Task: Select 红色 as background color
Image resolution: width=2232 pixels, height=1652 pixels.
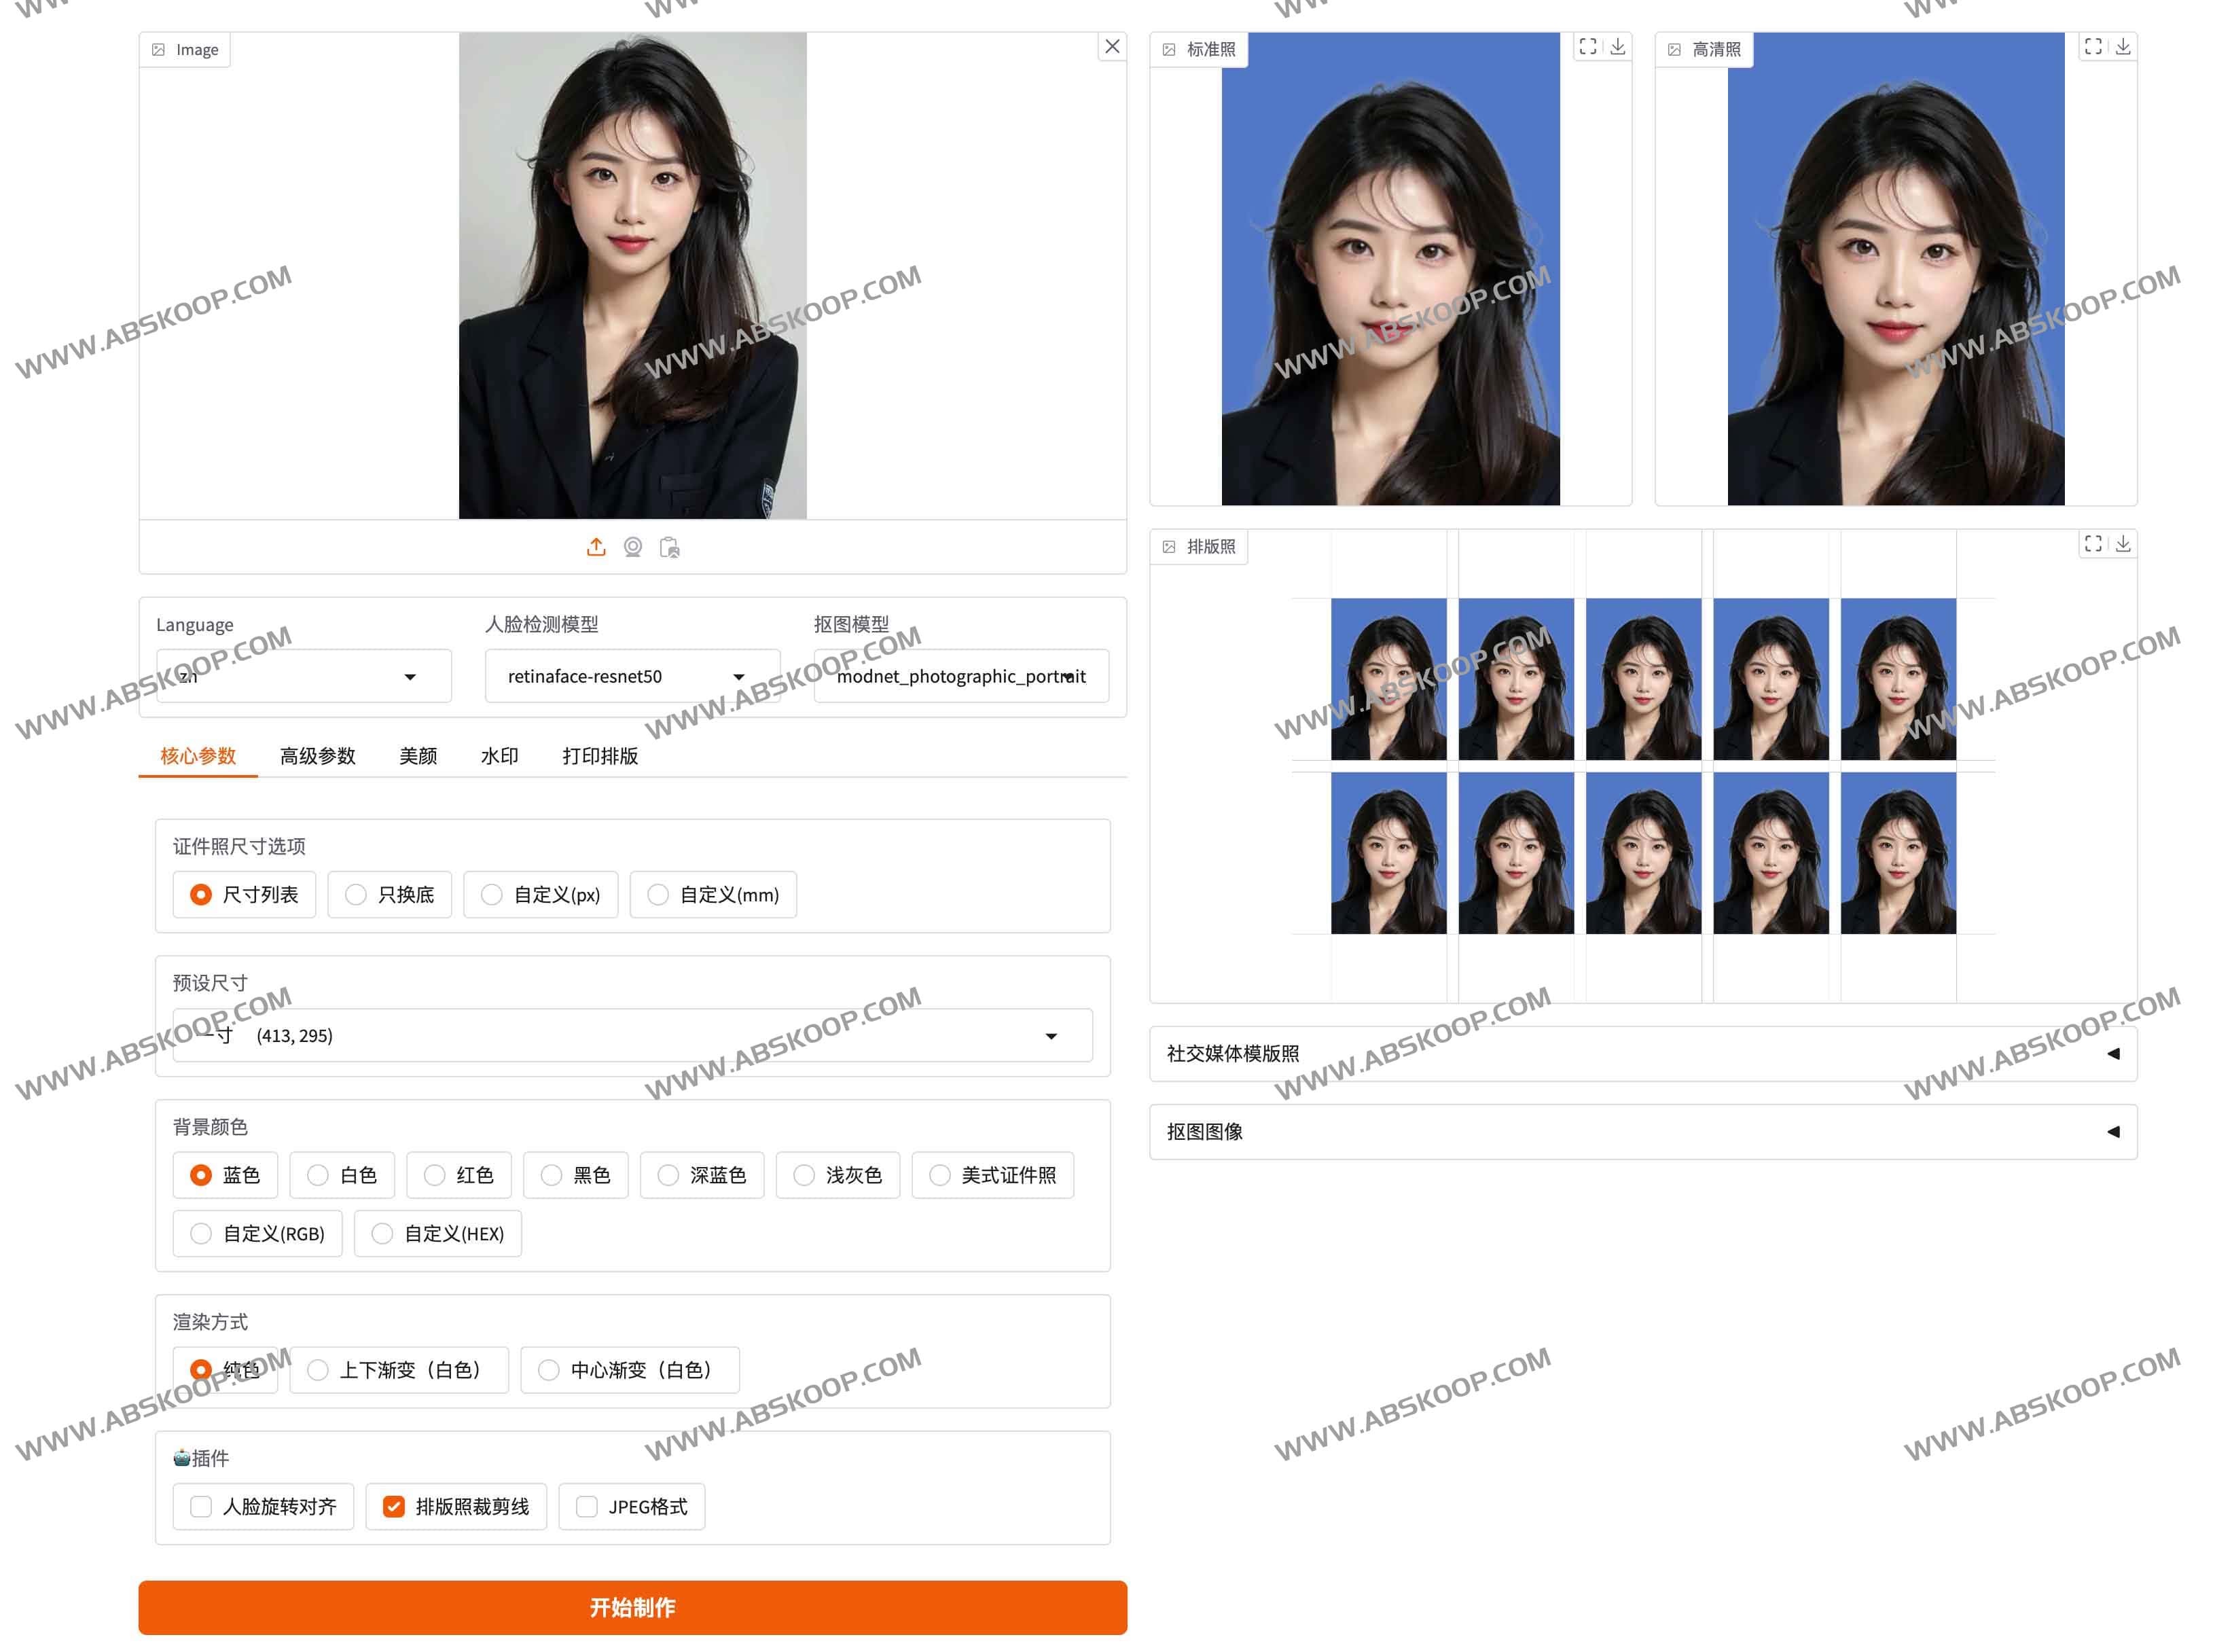Action: [x=433, y=1175]
